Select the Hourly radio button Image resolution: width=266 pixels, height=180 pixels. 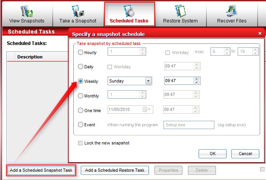80,52
